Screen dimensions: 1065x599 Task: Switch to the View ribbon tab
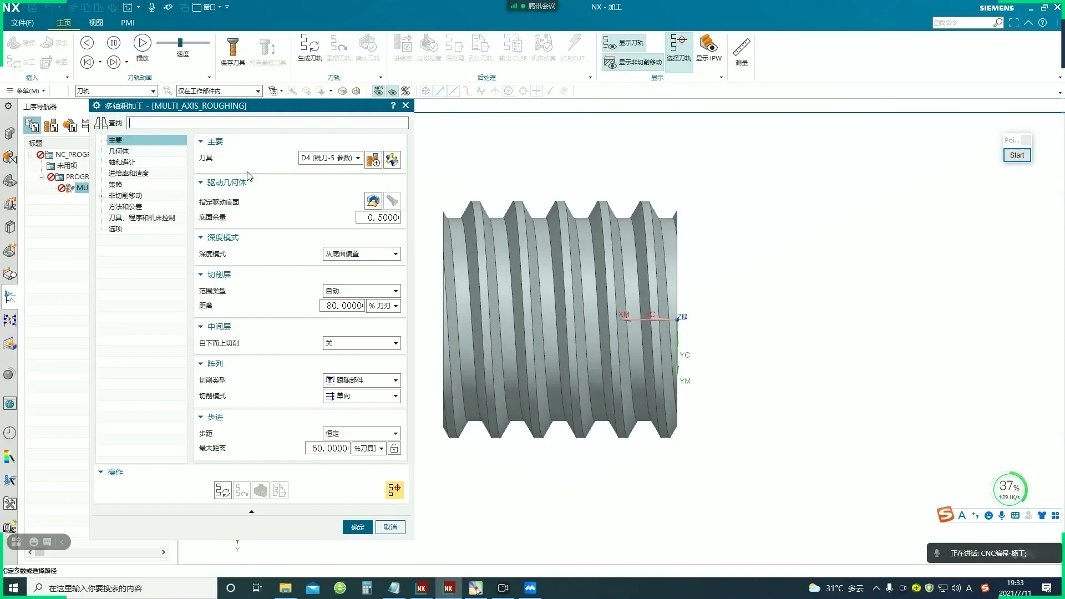[x=96, y=23]
